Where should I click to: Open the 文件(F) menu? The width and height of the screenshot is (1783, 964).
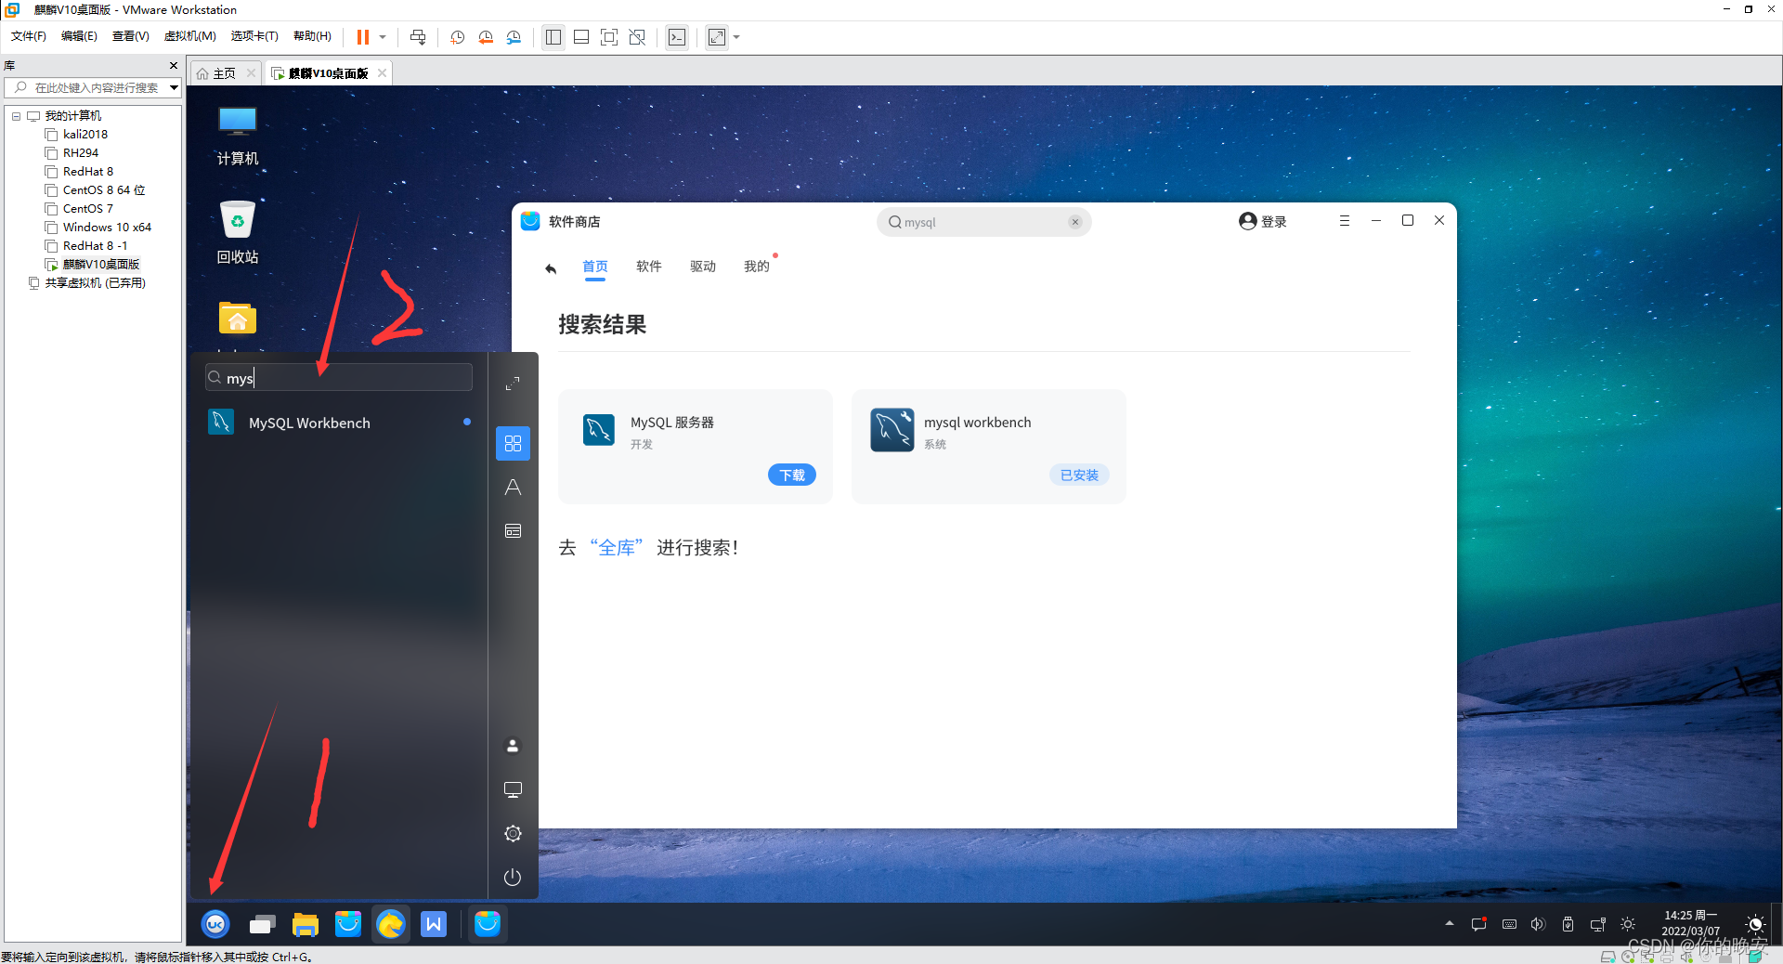(29, 36)
